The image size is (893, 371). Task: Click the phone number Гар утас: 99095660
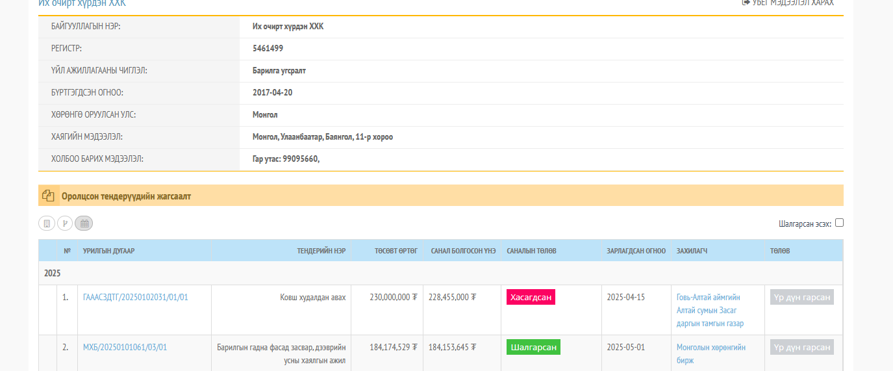tap(286, 159)
